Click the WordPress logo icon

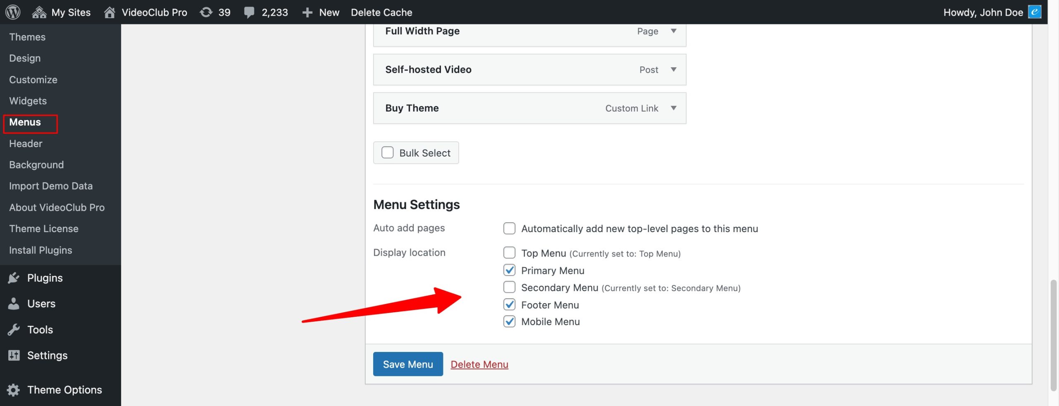click(x=13, y=12)
